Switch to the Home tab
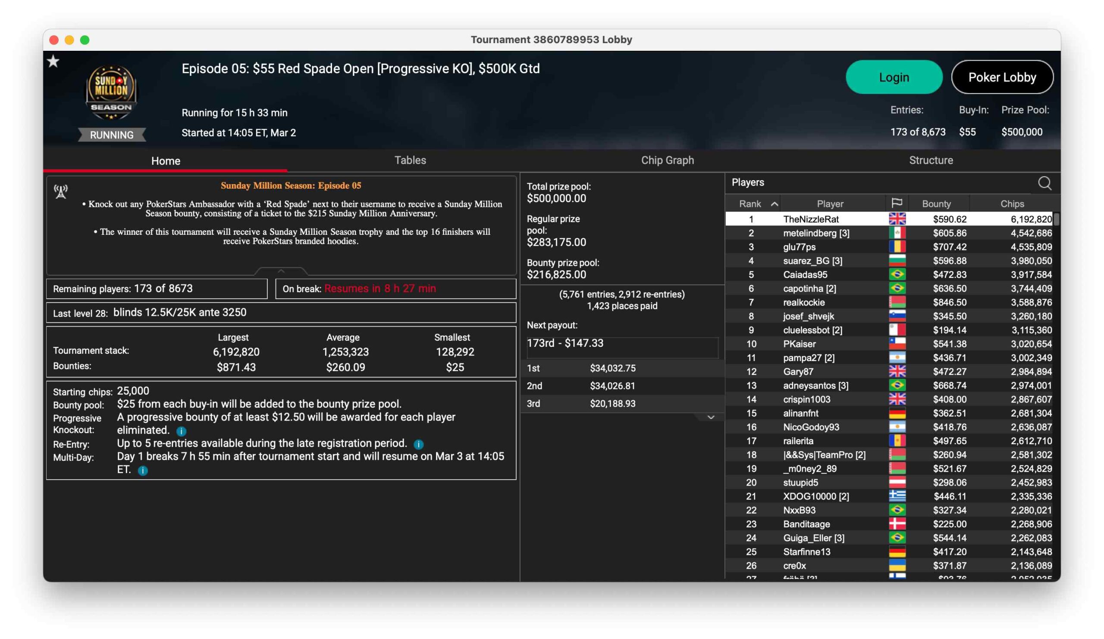The image size is (1104, 639). [166, 161]
